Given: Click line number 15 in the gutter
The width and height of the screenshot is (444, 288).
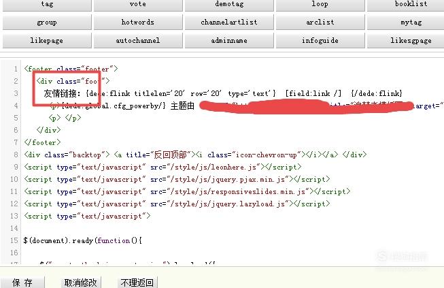Looking at the screenshot, I should pyautogui.click(x=14, y=240).
